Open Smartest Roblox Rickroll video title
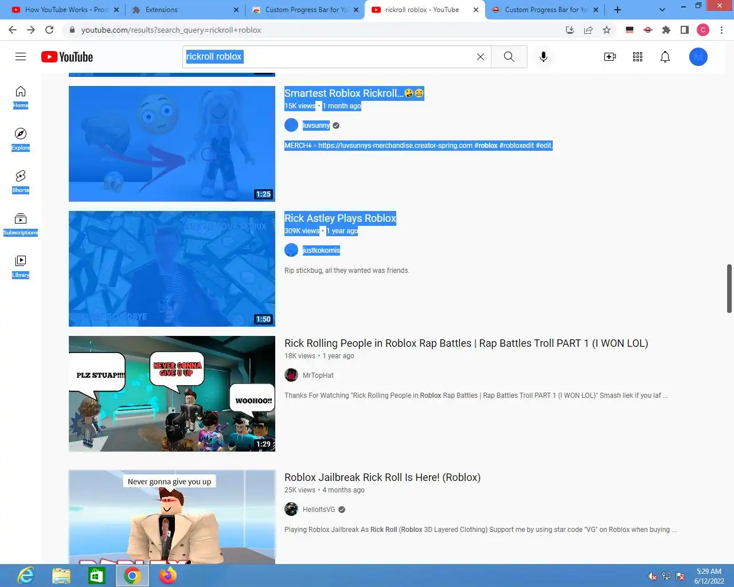The image size is (734, 587). (354, 93)
